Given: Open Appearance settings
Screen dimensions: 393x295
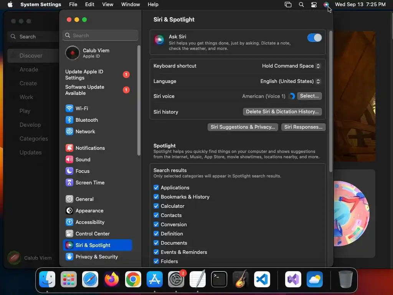Looking at the screenshot, I should [97, 211].
